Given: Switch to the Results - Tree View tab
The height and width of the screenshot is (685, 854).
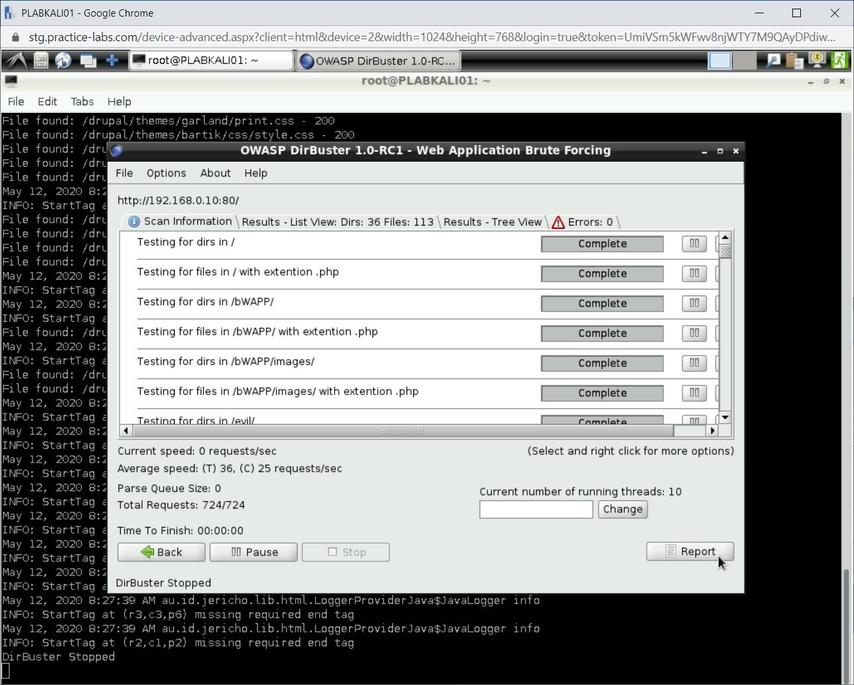Looking at the screenshot, I should tap(493, 222).
